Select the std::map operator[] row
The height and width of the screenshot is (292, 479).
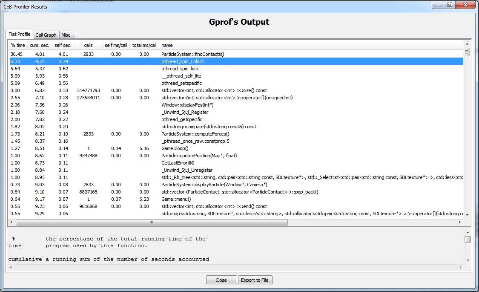(x=236, y=214)
